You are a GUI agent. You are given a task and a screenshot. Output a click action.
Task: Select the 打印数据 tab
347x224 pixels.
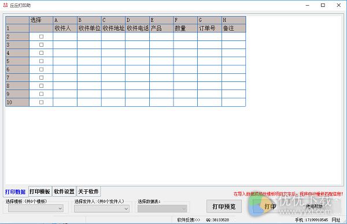[15, 192]
